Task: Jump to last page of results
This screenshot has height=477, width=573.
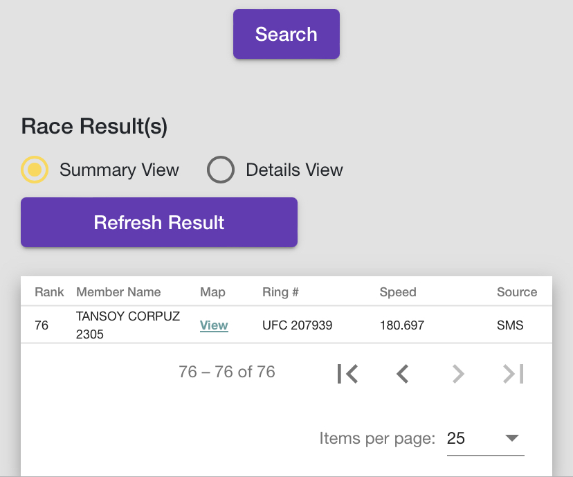Action: 513,374
